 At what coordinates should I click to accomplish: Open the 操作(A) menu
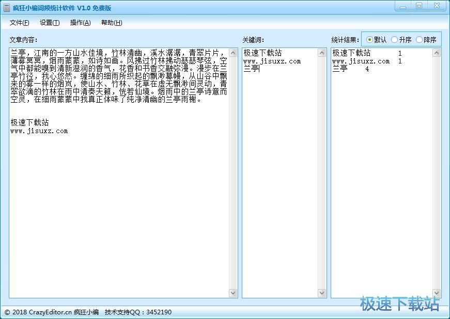coord(81,23)
